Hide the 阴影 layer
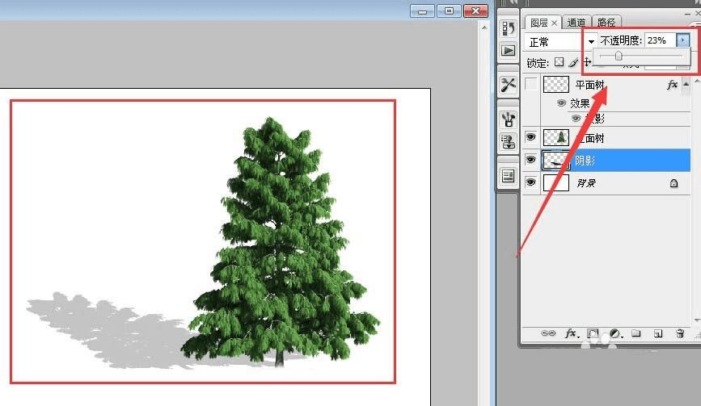The height and width of the screenshot is (406, 701). (530, 160)
